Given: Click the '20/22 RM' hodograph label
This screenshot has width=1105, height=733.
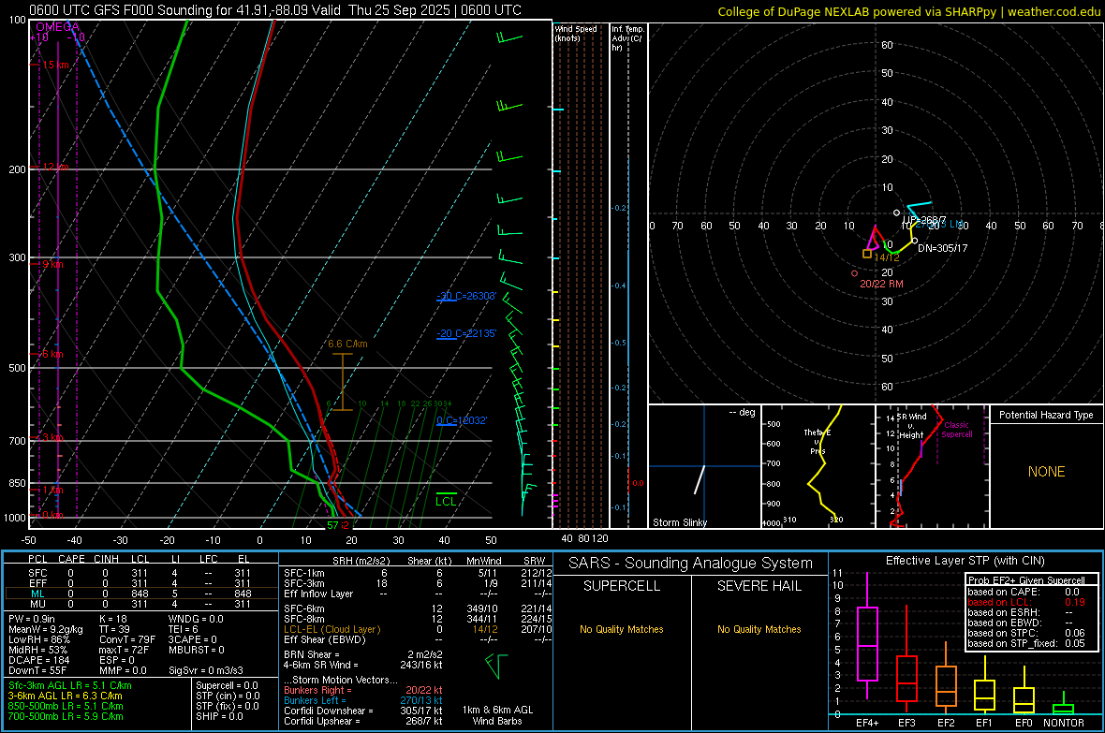Looking at the screenshot, I should click(881, 284).
